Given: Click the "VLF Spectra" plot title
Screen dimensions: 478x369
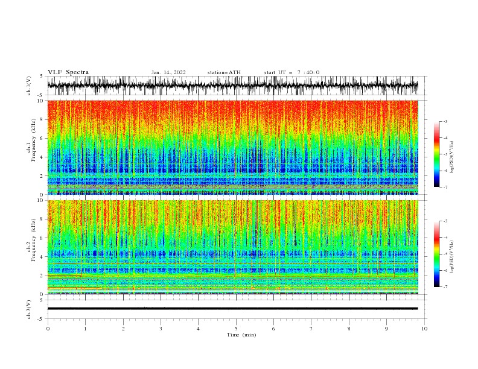Looking at the screenshot, I should click(68, 72).
